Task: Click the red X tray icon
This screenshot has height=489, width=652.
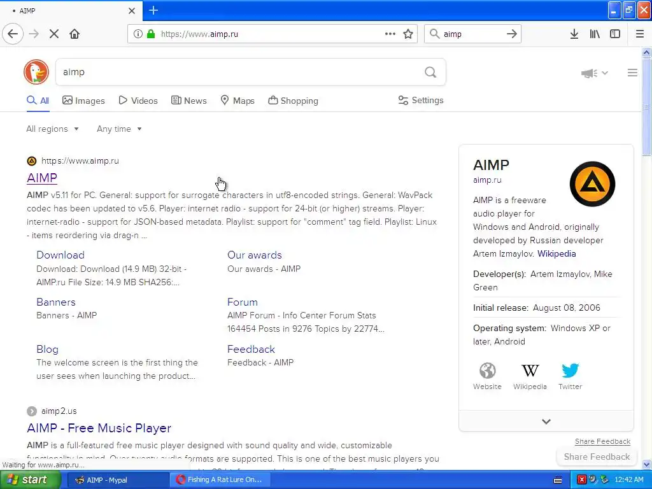Action: (x=582, y=480)
